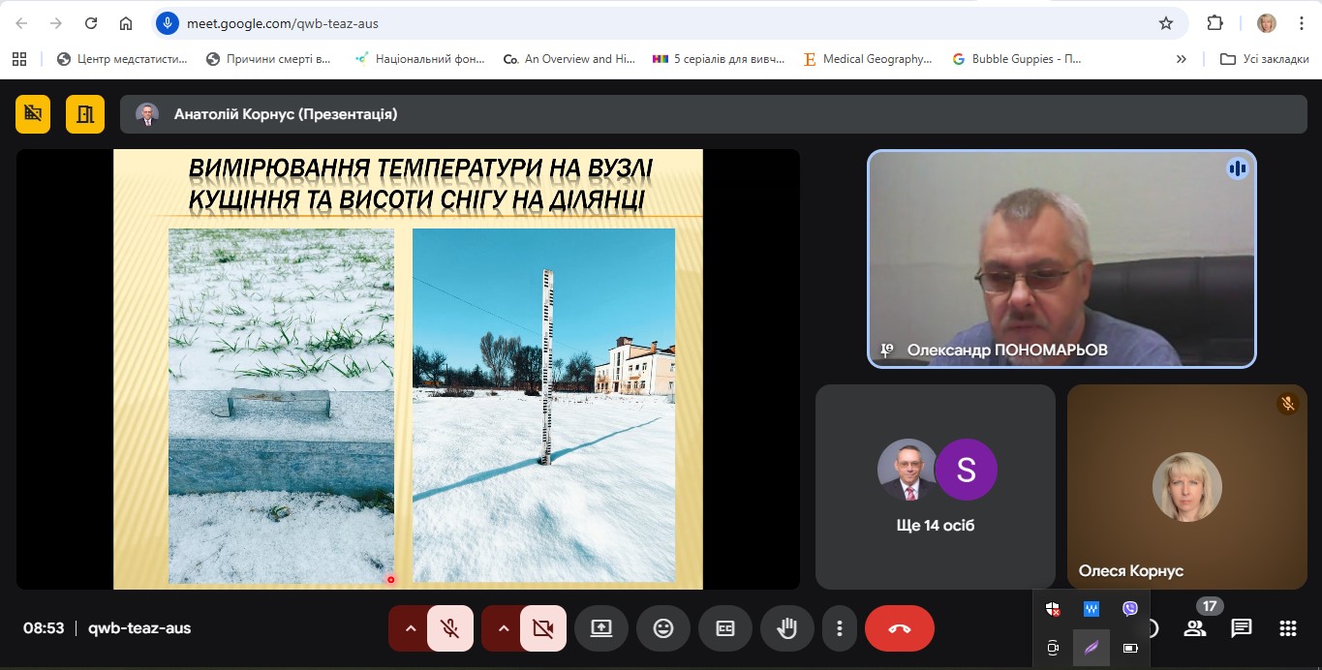Image resolution: width=1322 pixels, height=670 pixels.
Task: Click the present screen icon
Action: tap(601, 628)
